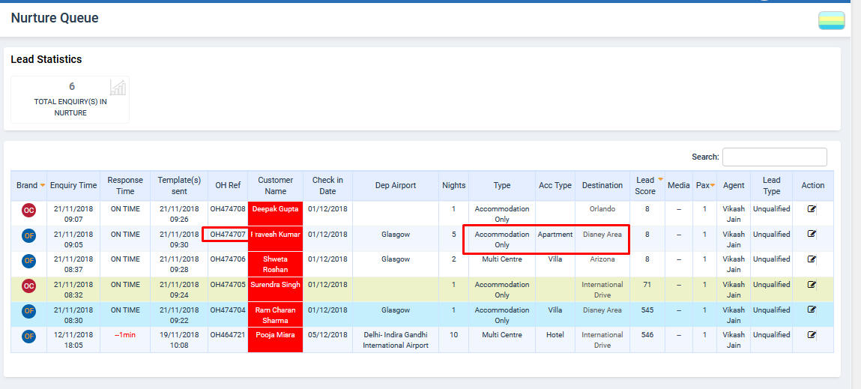Click edit icon for Shweta Roshan row
Image resolution: width=861 pixels, height=389 pixels.
[812, 259]
